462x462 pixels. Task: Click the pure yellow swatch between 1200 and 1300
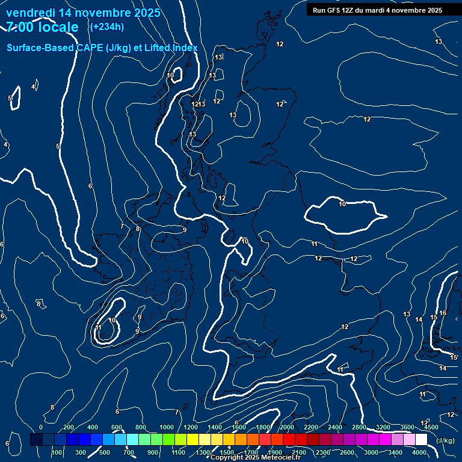tap(192, 439)
